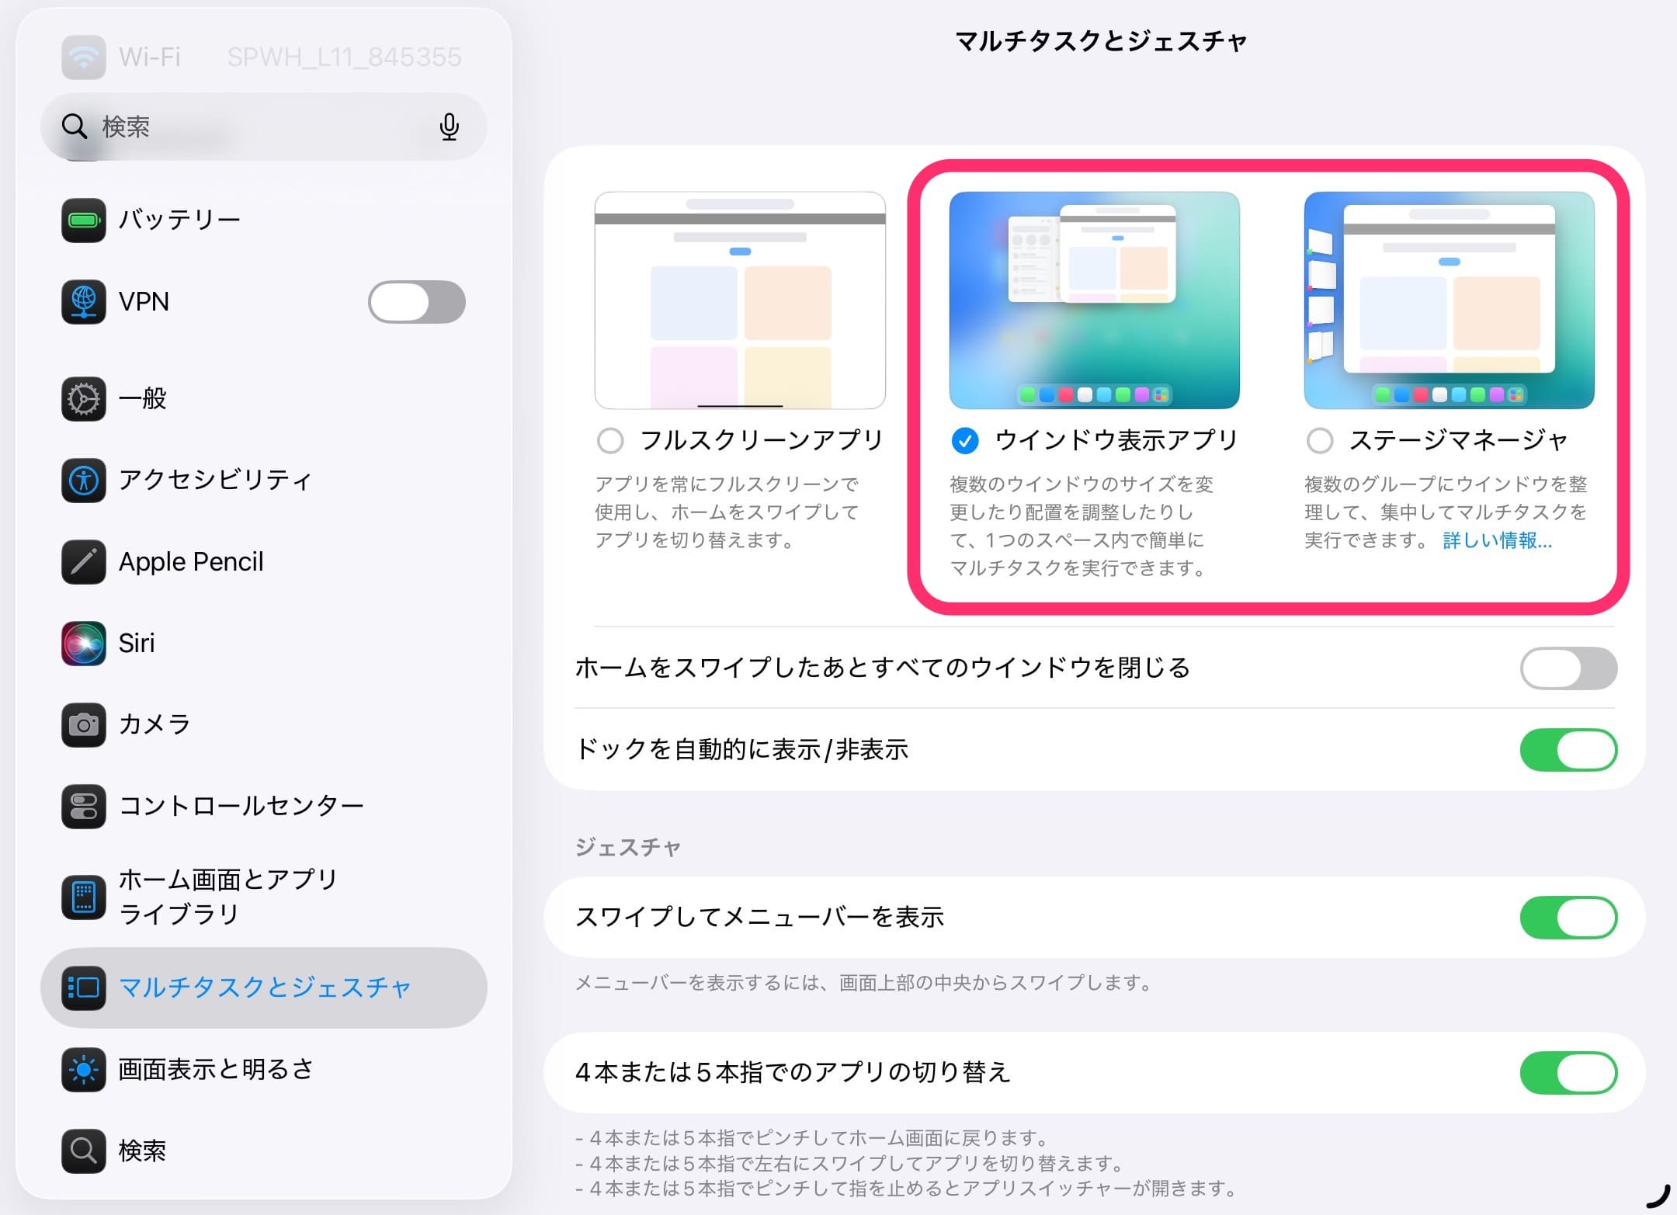Enable the VPN toggle

pos(415,302)
